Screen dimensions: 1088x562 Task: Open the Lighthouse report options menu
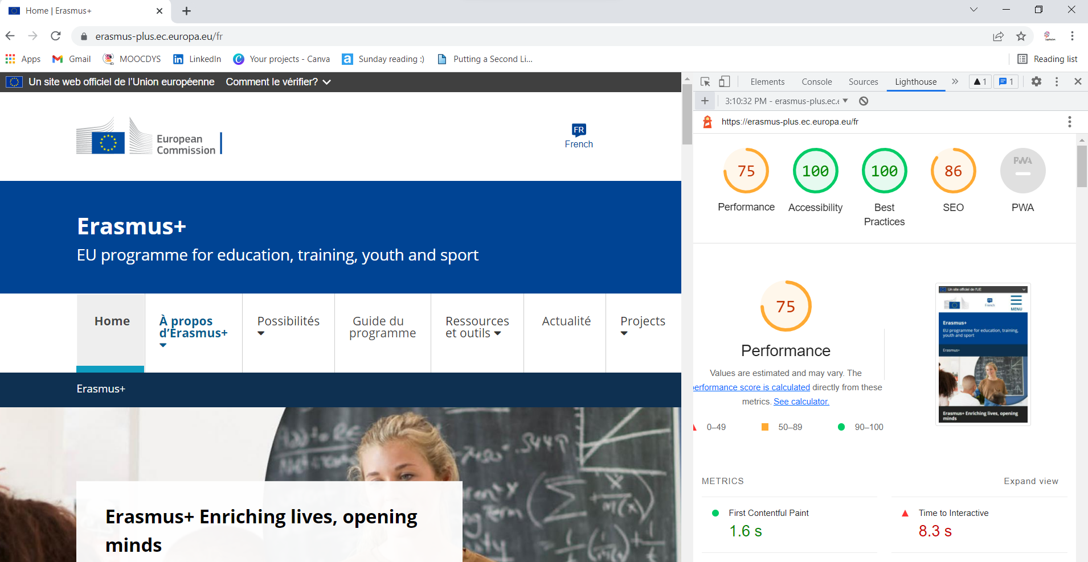pos(1069,122)
